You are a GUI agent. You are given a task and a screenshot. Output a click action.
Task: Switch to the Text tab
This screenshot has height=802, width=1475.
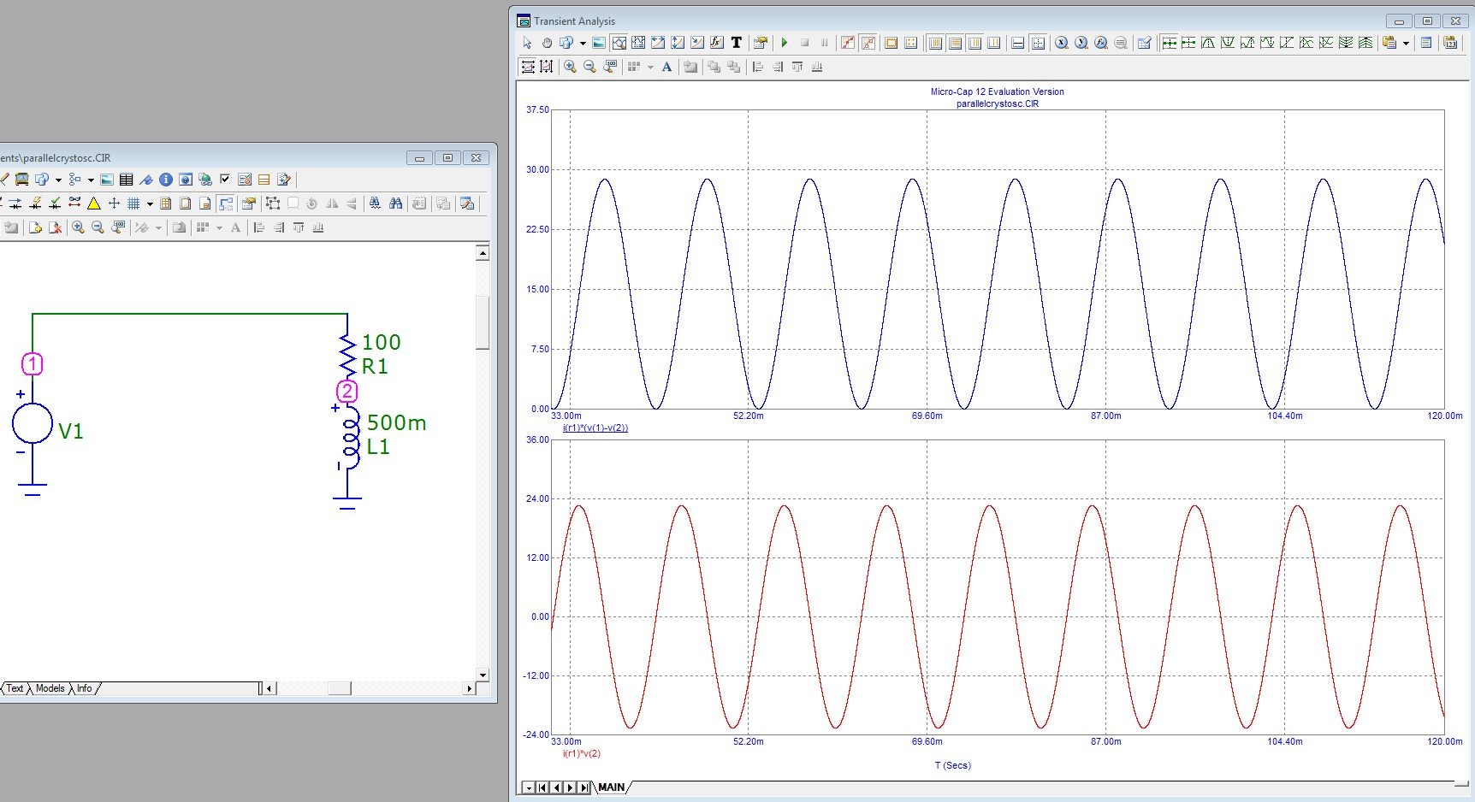pyautogui.click(x=15, y=688)
